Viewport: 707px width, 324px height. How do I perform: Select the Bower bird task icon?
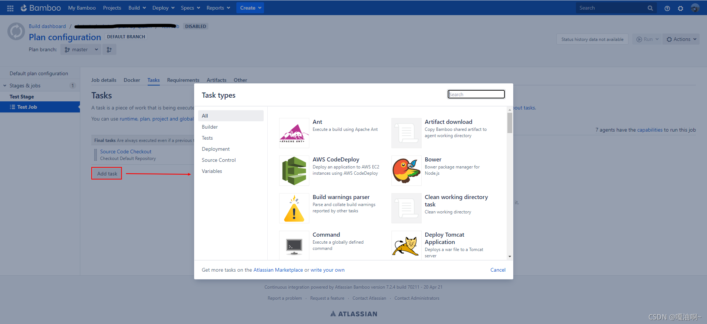click(406, 170)
